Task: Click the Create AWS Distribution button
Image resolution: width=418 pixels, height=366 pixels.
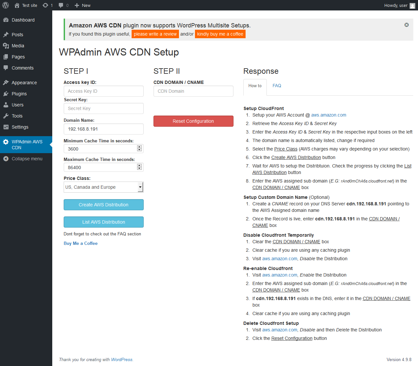Action: point(104,205)
